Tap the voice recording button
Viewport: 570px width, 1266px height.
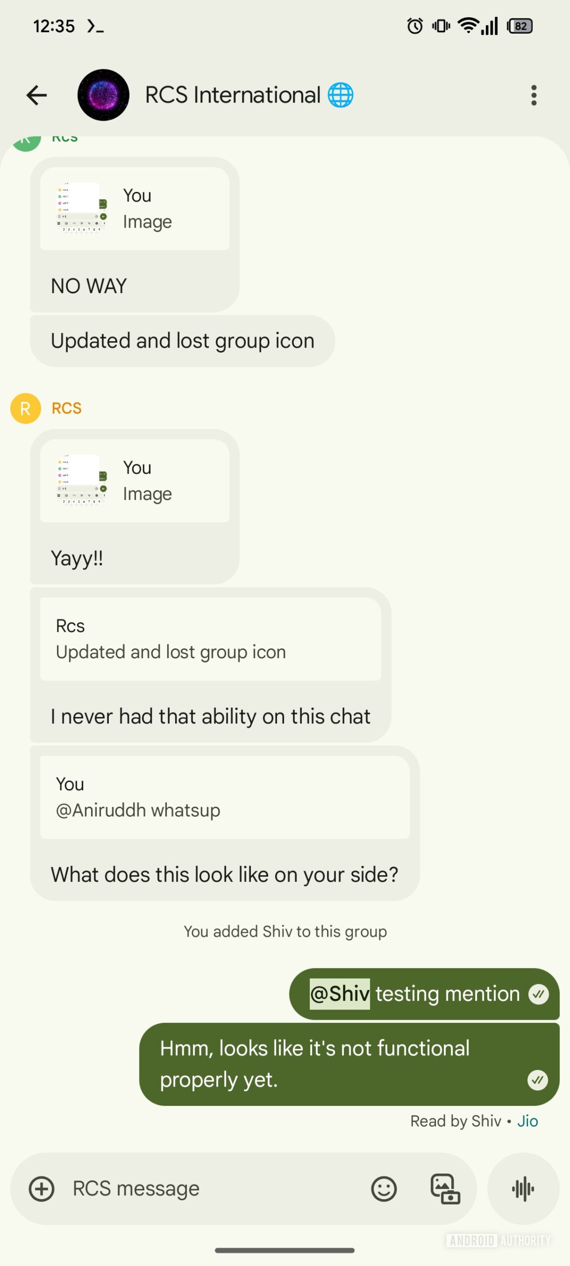click(x=523, y=1188)
